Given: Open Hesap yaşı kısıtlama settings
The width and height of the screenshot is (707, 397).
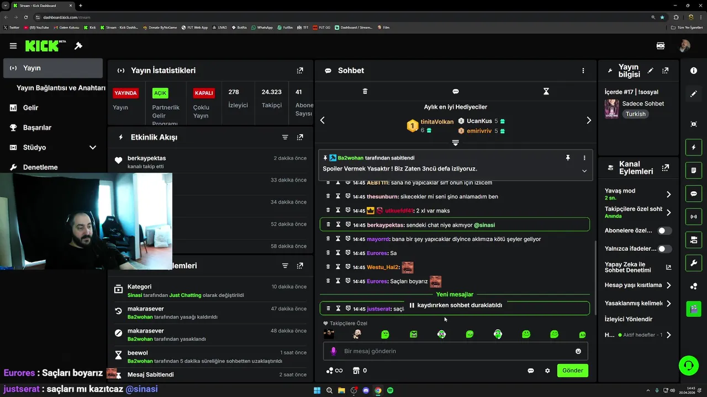Looking at the screenshot, I should click(638, 285).
